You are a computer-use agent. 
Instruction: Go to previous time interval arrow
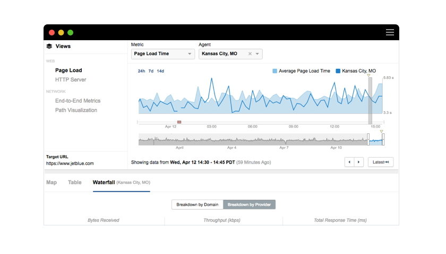[349, 162]
